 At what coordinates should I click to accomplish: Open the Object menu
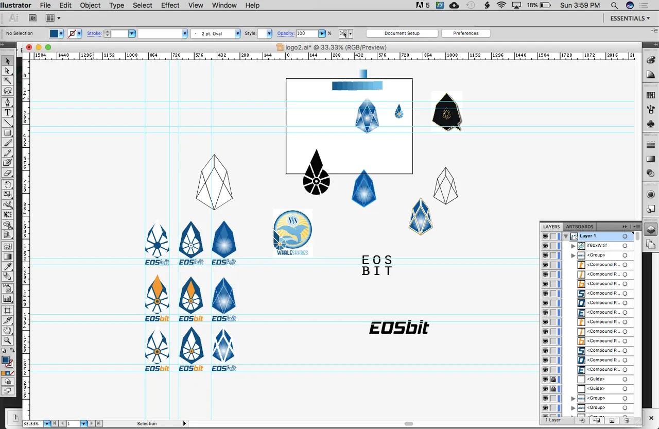pyautogui.click(x=90, y=5)
